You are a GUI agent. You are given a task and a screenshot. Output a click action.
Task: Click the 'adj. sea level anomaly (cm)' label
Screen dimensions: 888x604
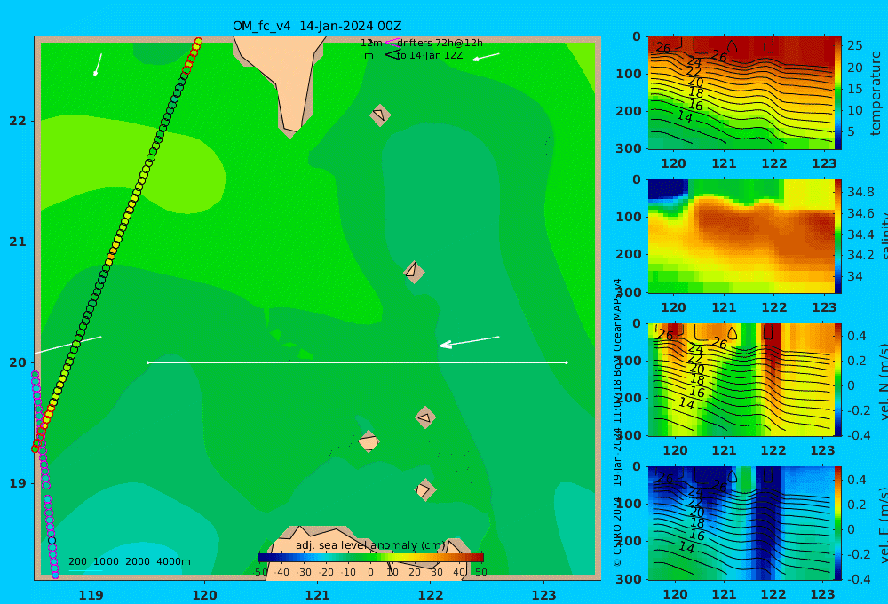(x=370, y=545)
